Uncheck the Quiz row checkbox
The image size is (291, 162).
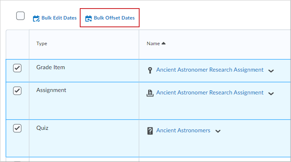point(17,128)
